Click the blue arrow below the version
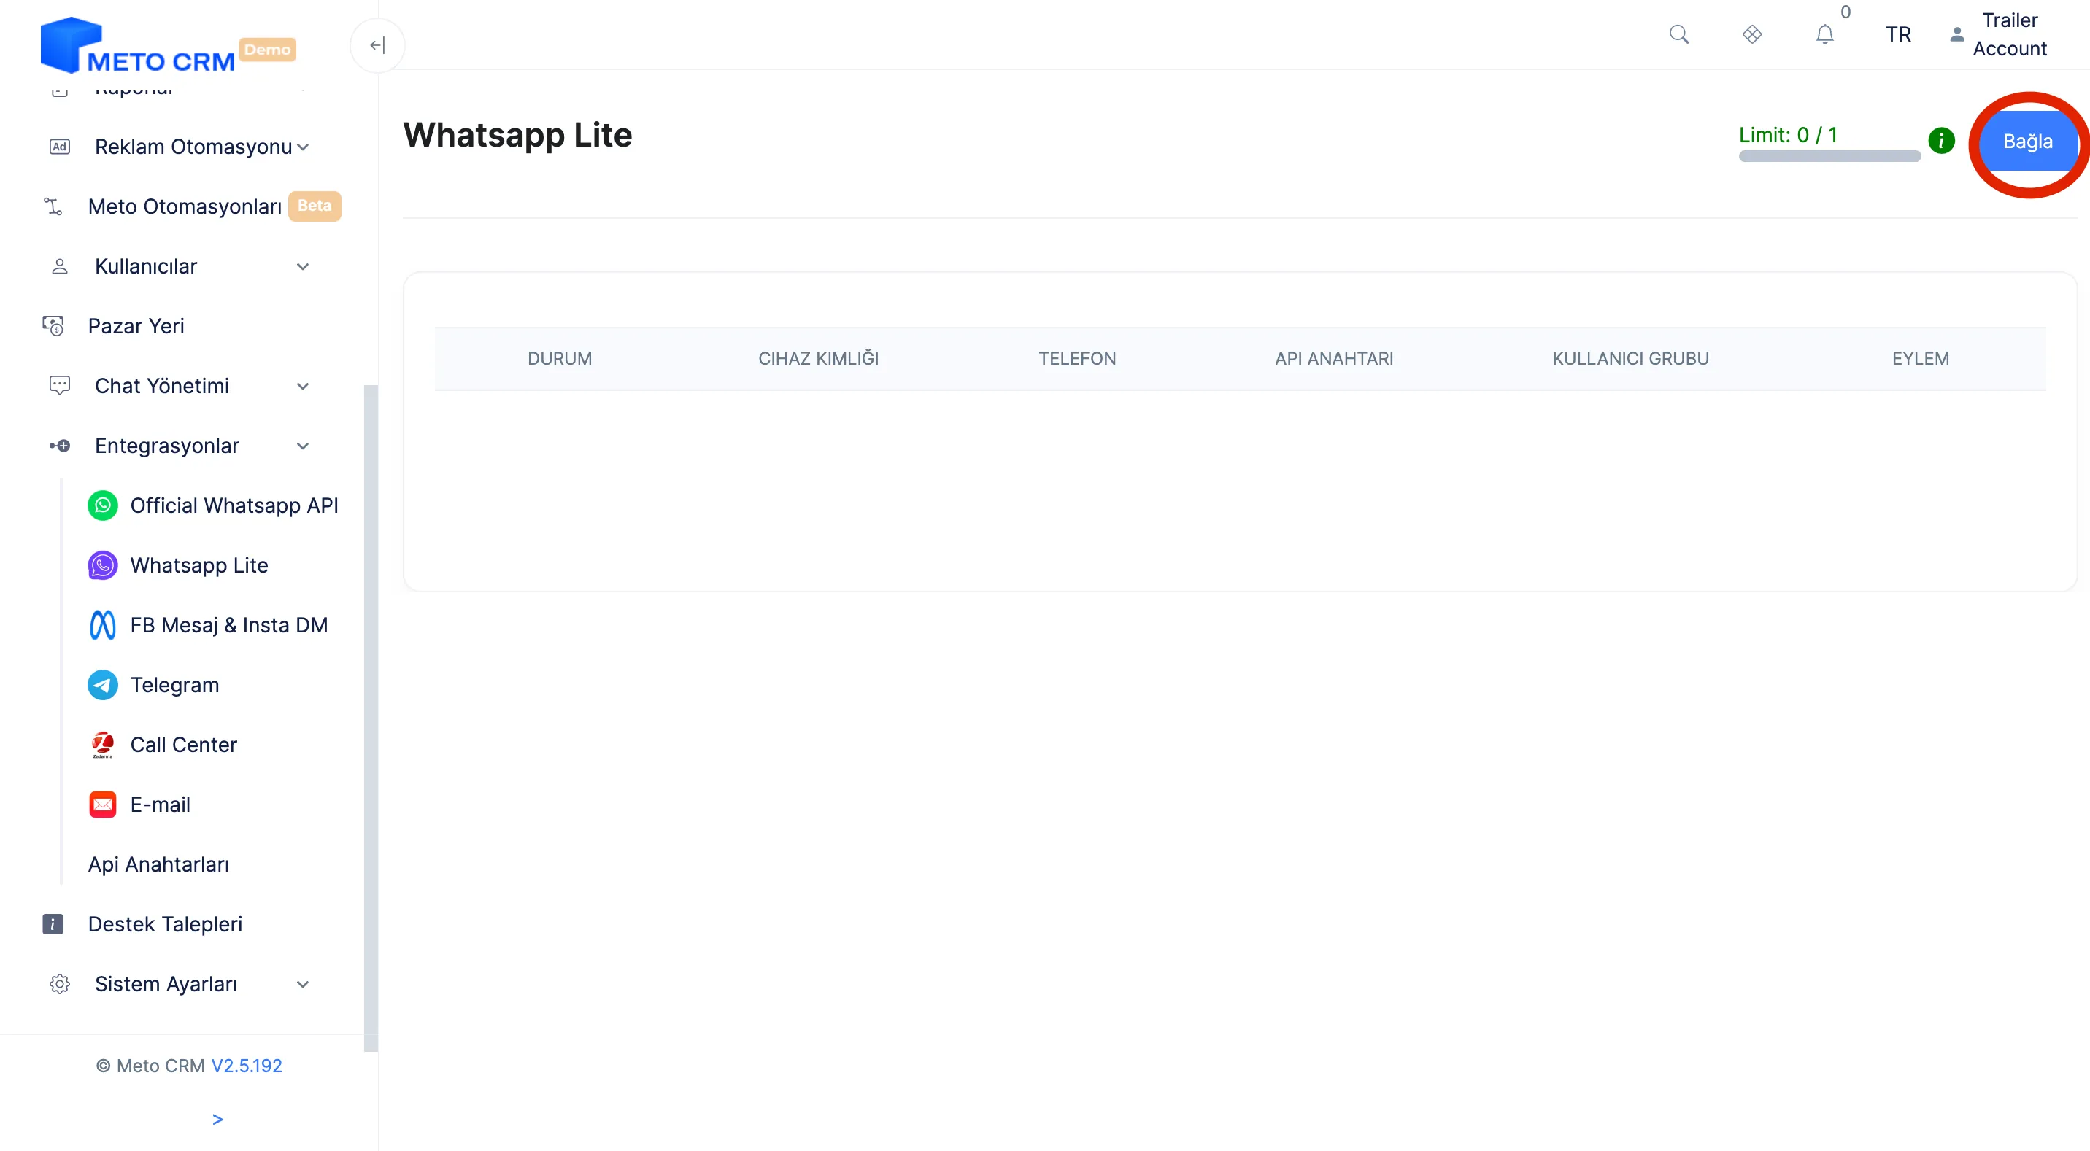This screenshot has height=1151, width=2090. point(217,1120)
